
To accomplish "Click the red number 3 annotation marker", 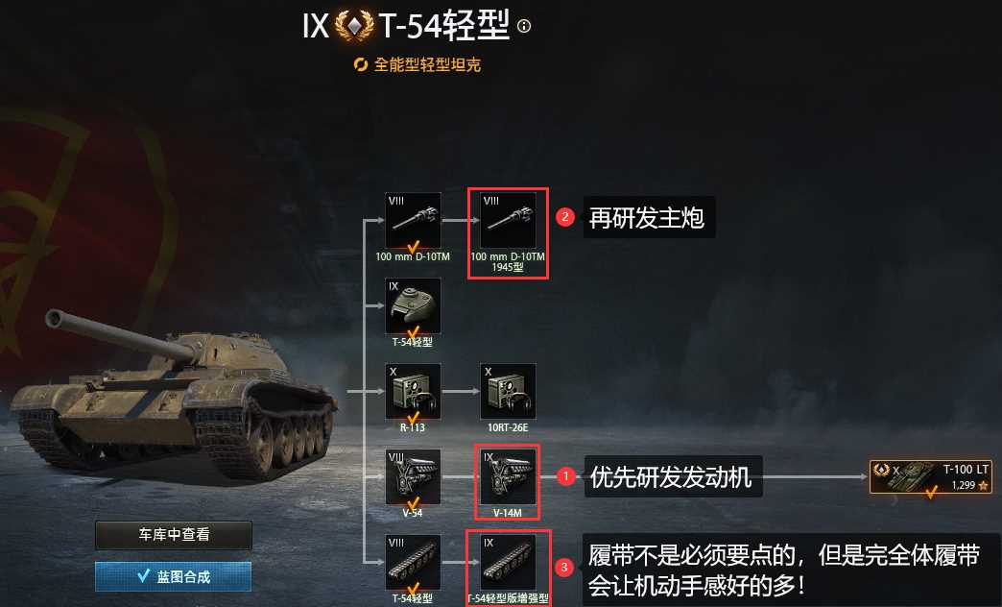I will coord(564,568).
